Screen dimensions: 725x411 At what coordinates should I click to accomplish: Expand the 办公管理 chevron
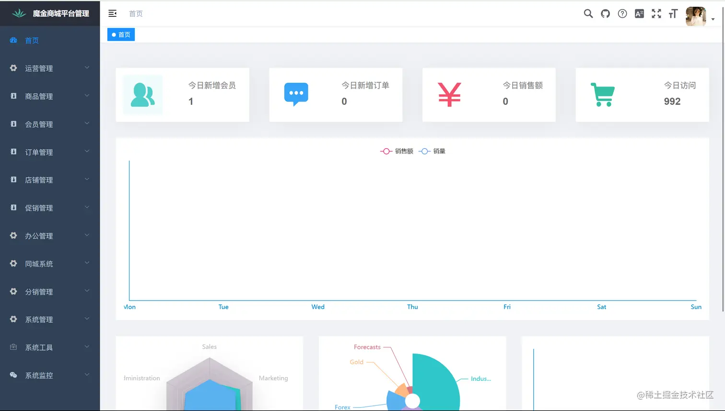(x=87, y=235)
